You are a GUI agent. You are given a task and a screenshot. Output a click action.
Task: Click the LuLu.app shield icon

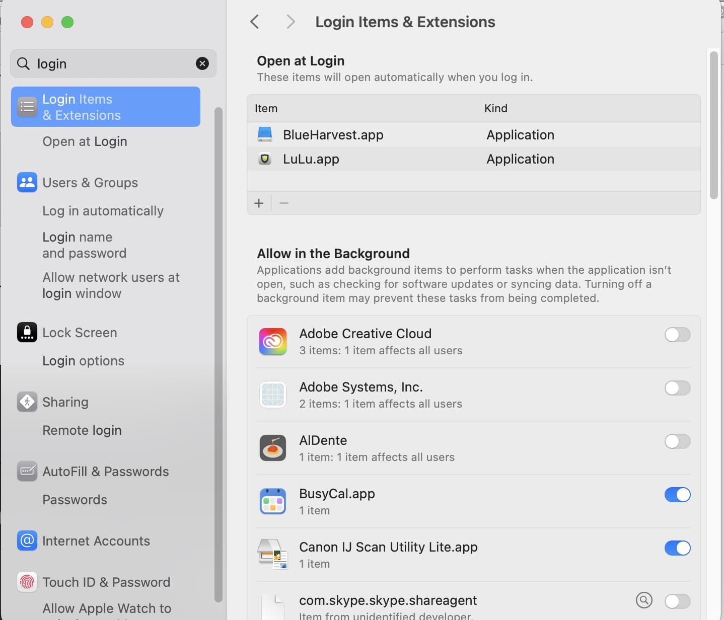pos(265,159)
